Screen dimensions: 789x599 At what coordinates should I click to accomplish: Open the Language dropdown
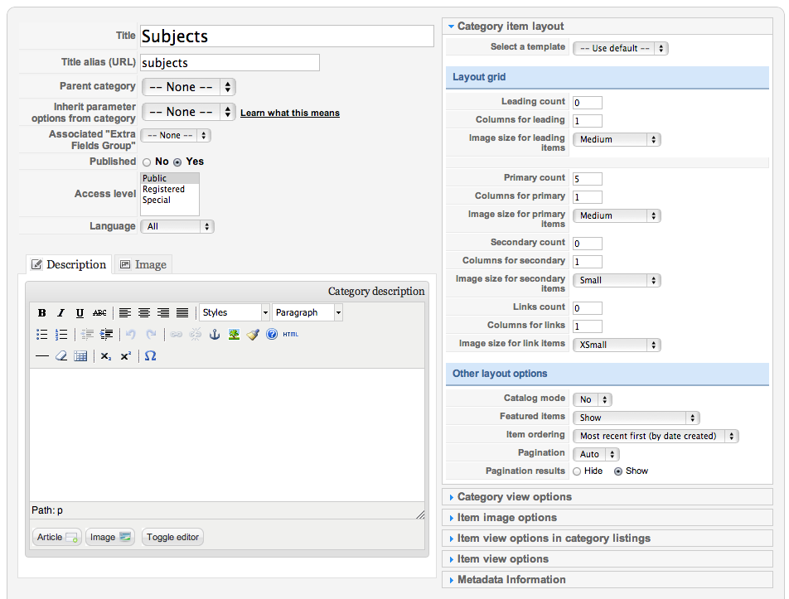point(177,227)
